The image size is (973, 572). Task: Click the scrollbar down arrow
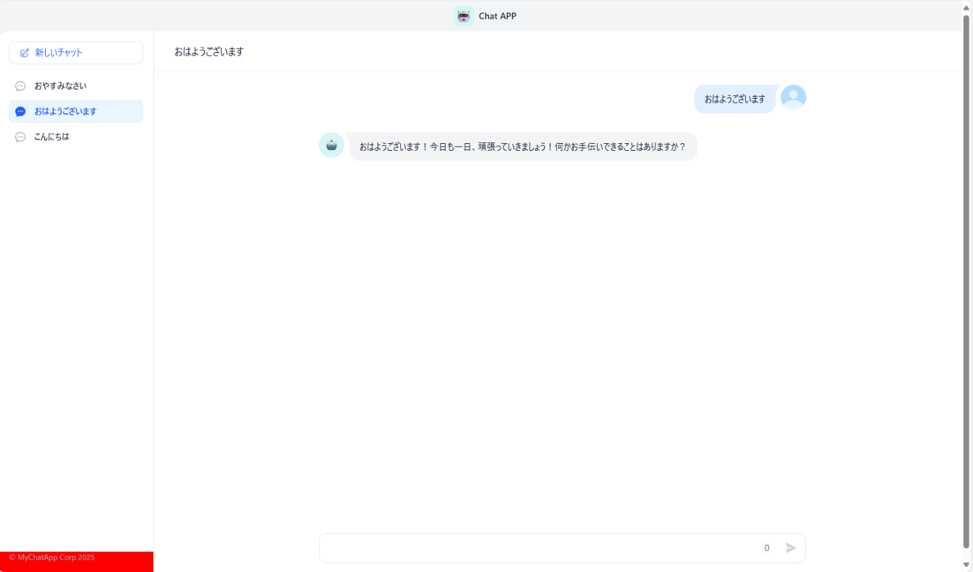pyautogui.click(x=966, y=565)
